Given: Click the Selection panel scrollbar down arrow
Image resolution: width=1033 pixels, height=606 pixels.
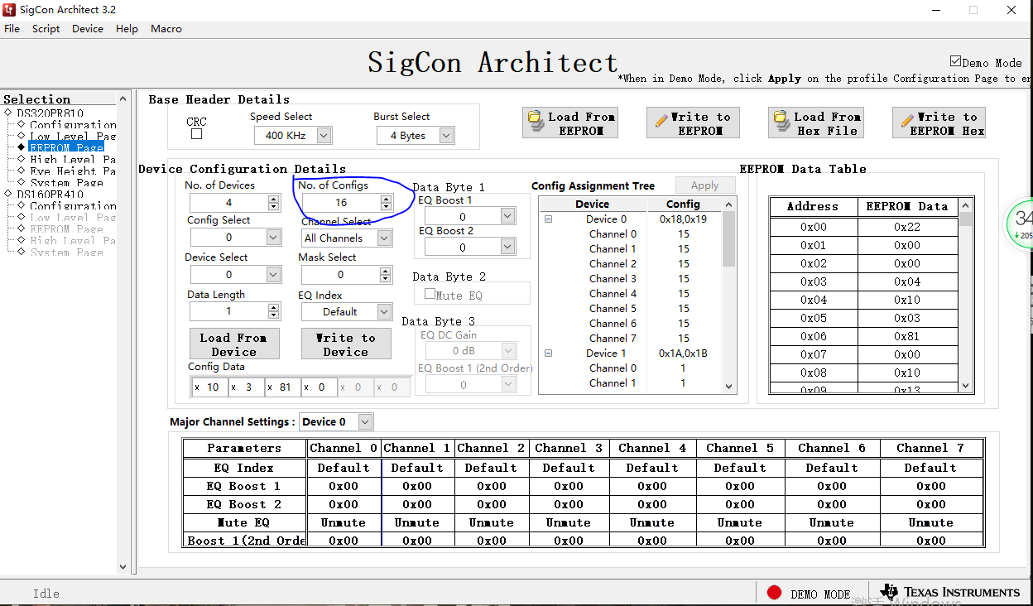Looking at the screenshot, I should 123,567.
